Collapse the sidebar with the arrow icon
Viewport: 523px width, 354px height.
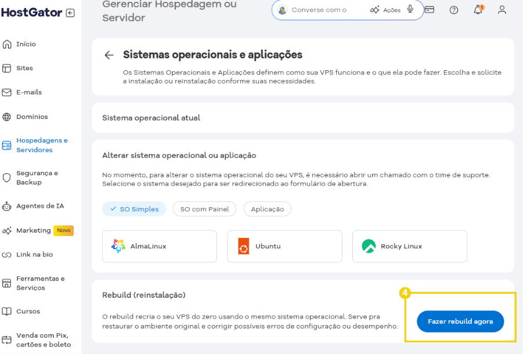click(71, 12)
